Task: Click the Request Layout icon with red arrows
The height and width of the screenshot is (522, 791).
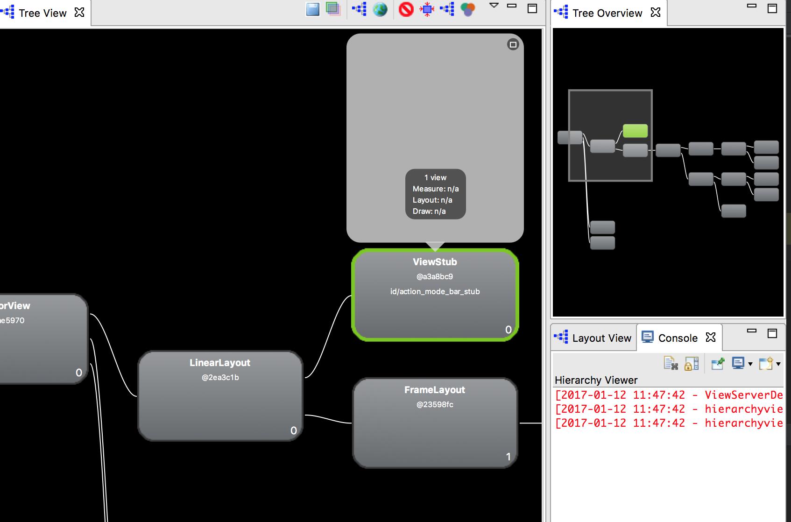Action: [x=427, y=9]
